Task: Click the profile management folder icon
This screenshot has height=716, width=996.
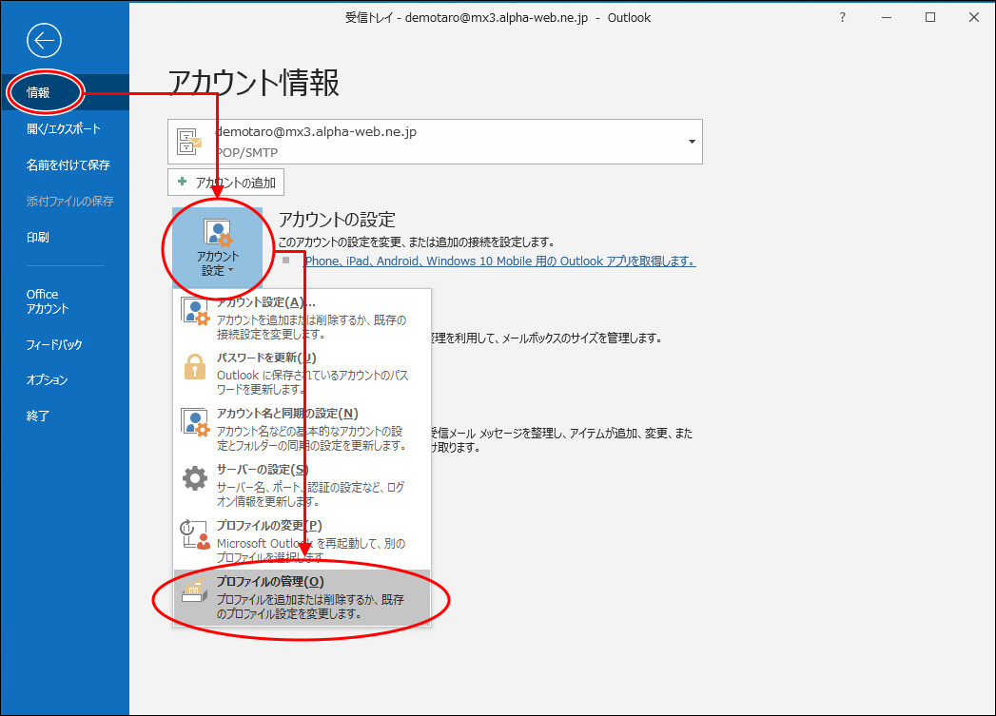Action: pyautogui.click(x=194, y=590)
